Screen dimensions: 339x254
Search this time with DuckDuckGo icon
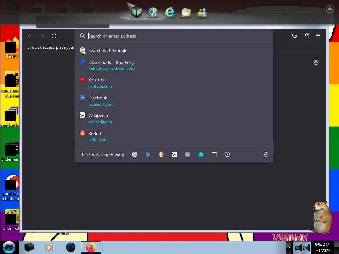pyautogui.click(x=161, y=154)
